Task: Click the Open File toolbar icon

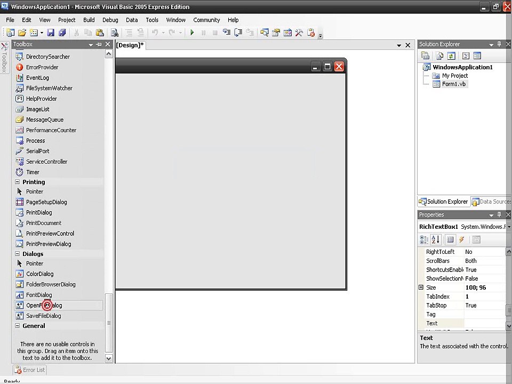Action: 22,33
